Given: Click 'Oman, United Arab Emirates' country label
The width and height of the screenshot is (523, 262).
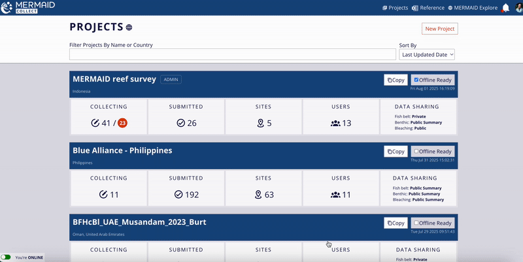Looking at the screenshot, I should tap(99, 235).
